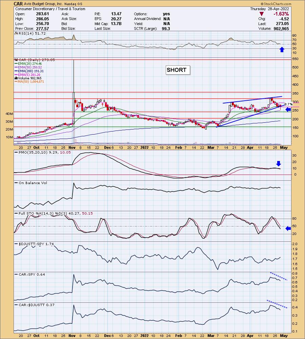Click the CAR ticker symbol in header
Viewport: 305px width, 339px height.
(x=18, y=4)
